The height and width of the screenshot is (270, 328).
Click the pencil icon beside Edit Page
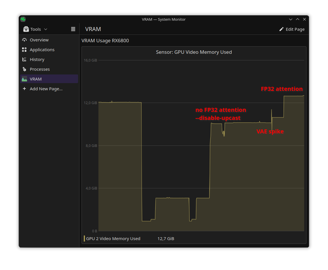pos(281,29)
